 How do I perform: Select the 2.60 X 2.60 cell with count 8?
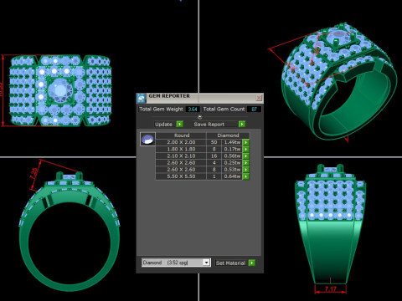[181, 170]
